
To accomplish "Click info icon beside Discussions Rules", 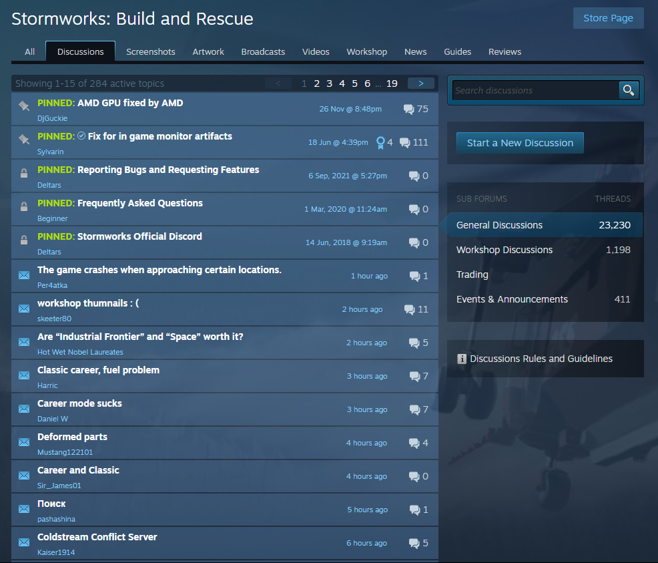I will [x=462, y=359].
